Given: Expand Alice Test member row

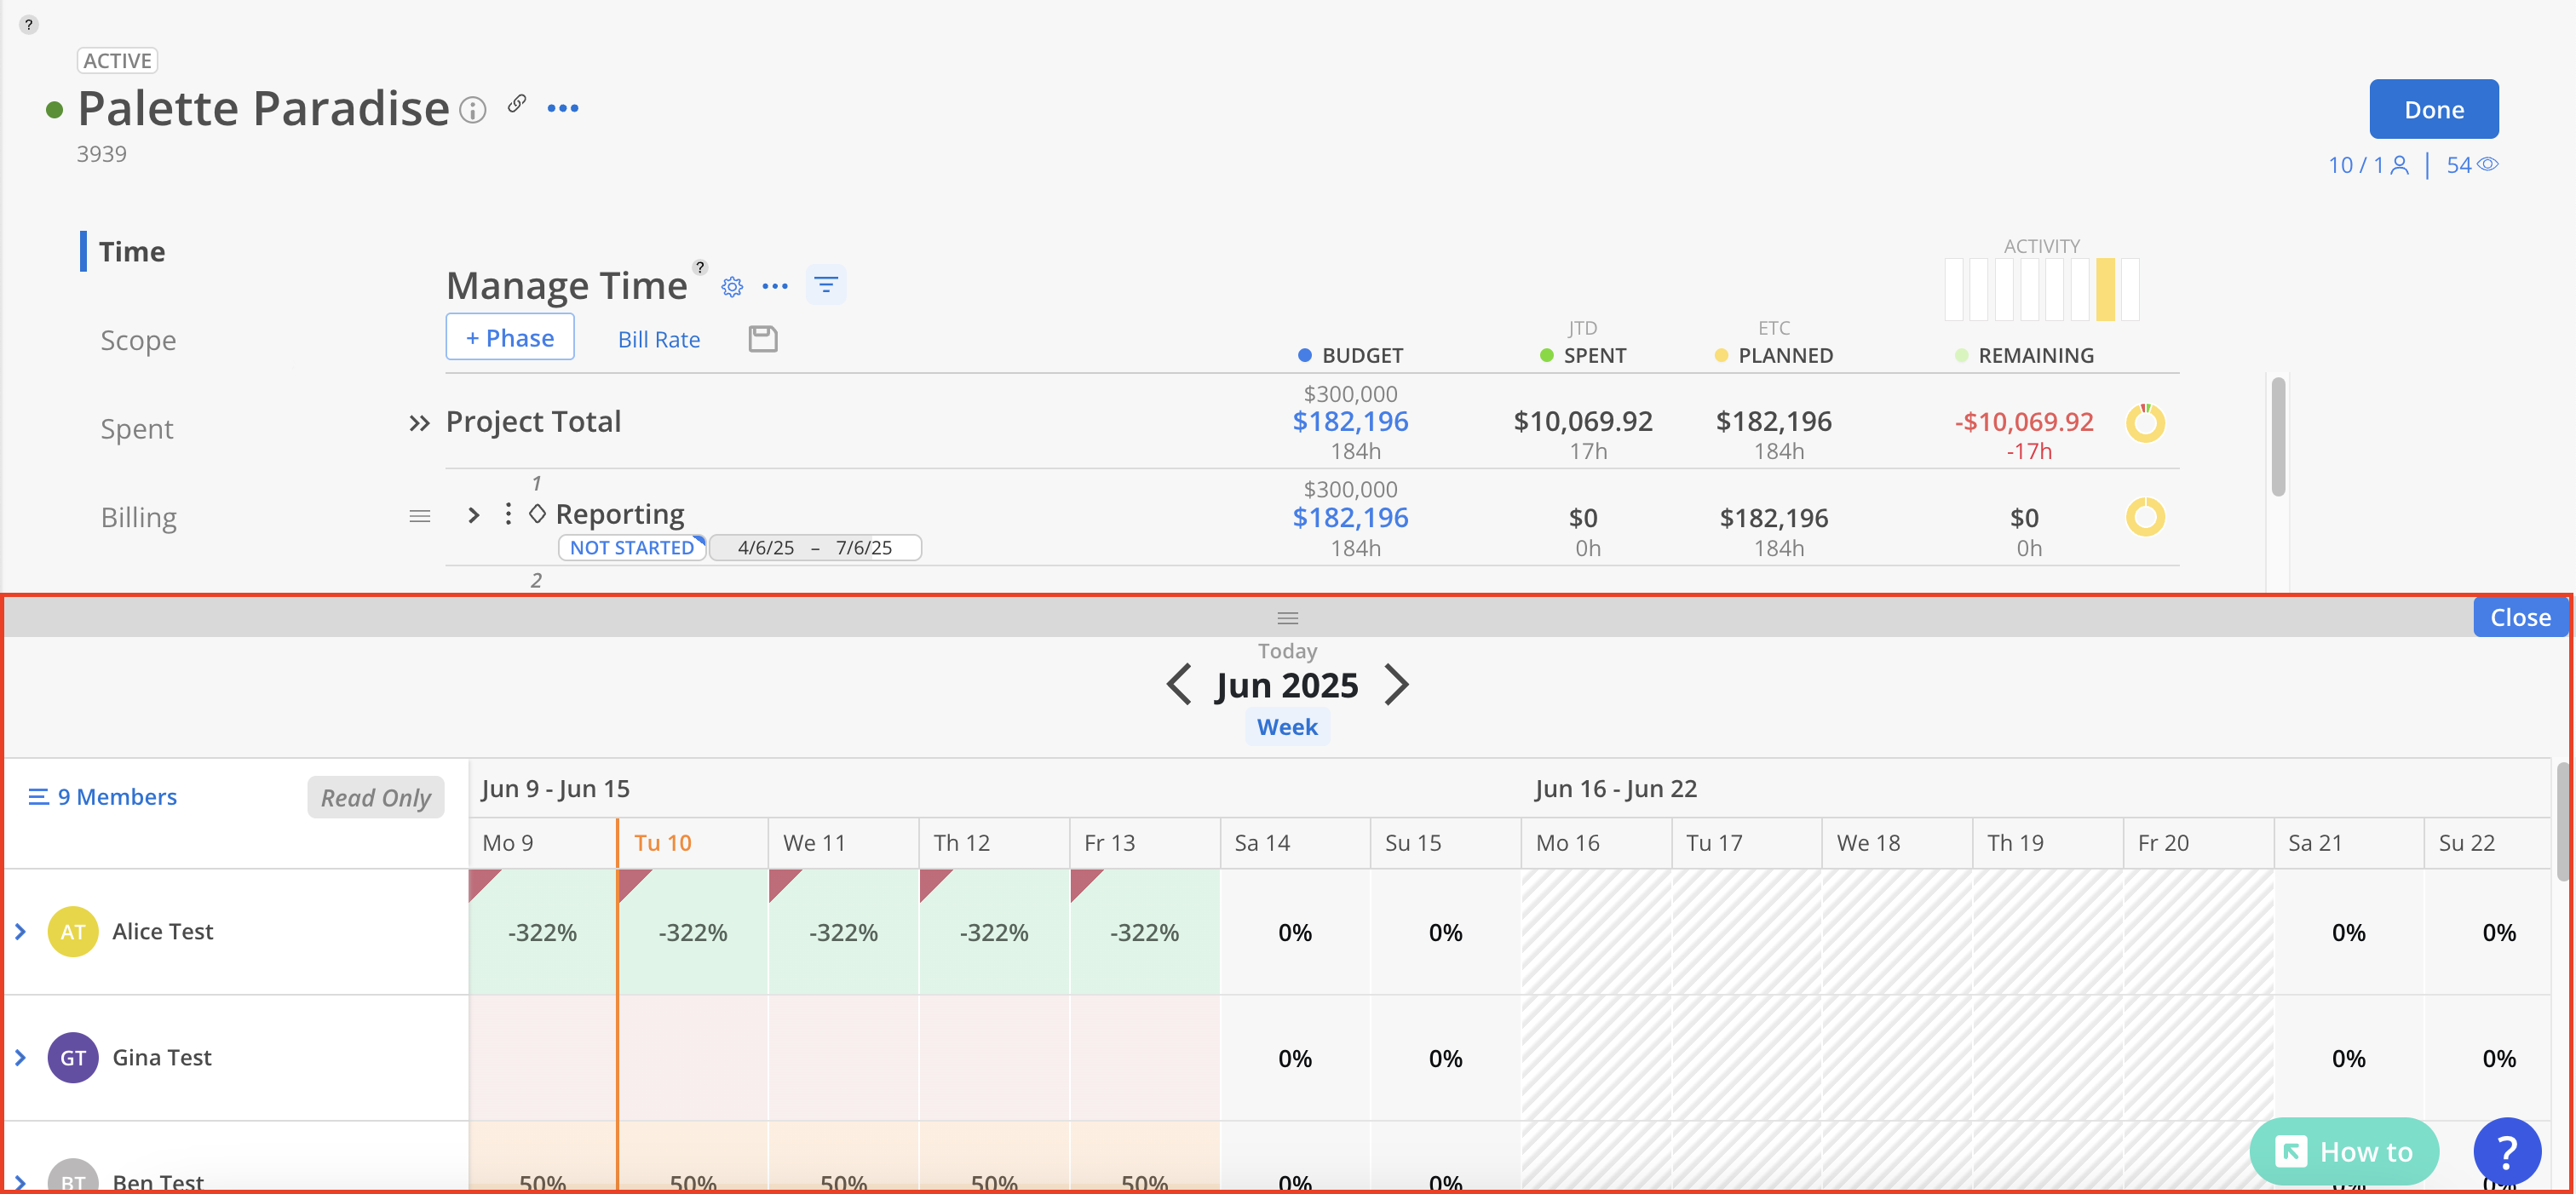Looking at the screenshot, I should [21, 932].
